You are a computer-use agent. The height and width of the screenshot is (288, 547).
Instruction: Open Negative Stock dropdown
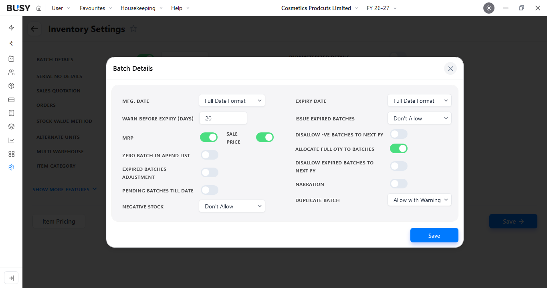point(232,206)
